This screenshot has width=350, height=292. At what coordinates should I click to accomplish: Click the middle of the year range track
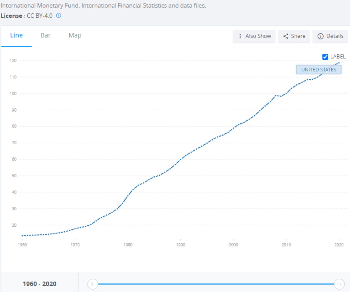click(216, 284)
